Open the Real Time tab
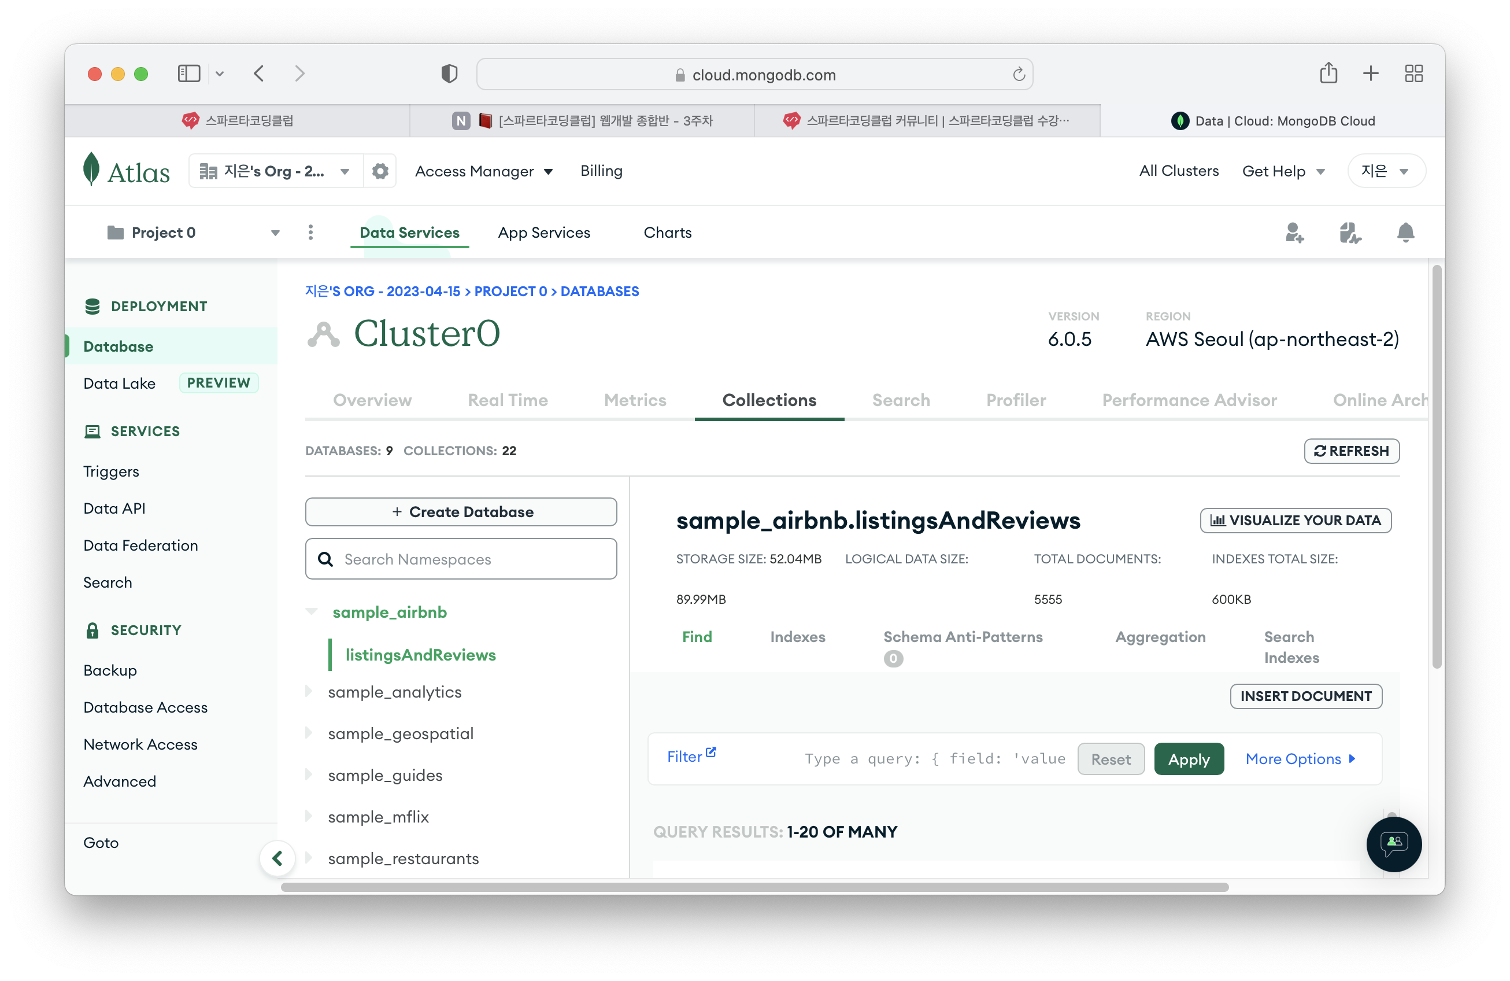 (508, 400)
